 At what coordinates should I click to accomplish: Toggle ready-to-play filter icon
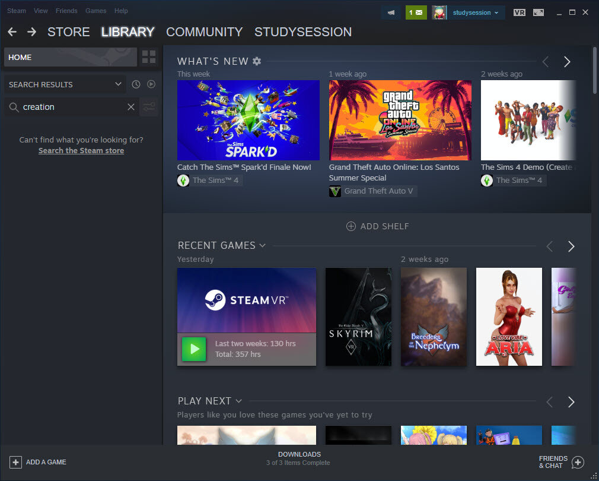pos(151,84)
